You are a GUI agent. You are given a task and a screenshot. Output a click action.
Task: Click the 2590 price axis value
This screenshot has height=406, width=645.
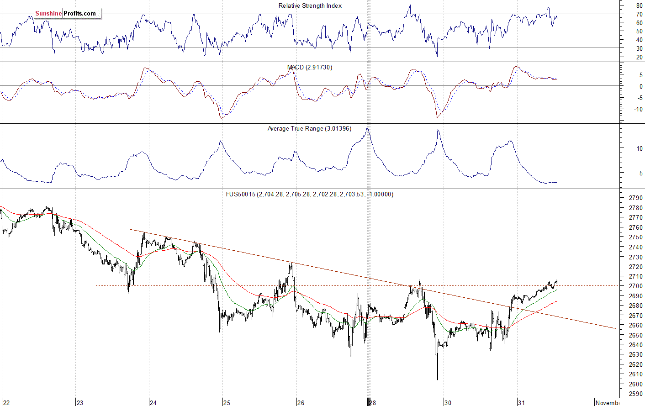pyautogui.click(x=635, y=394)
